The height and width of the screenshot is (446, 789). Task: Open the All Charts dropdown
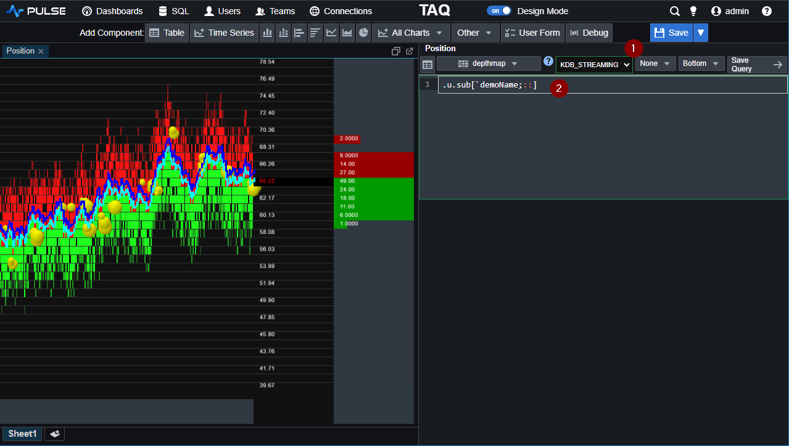(410, 32)
